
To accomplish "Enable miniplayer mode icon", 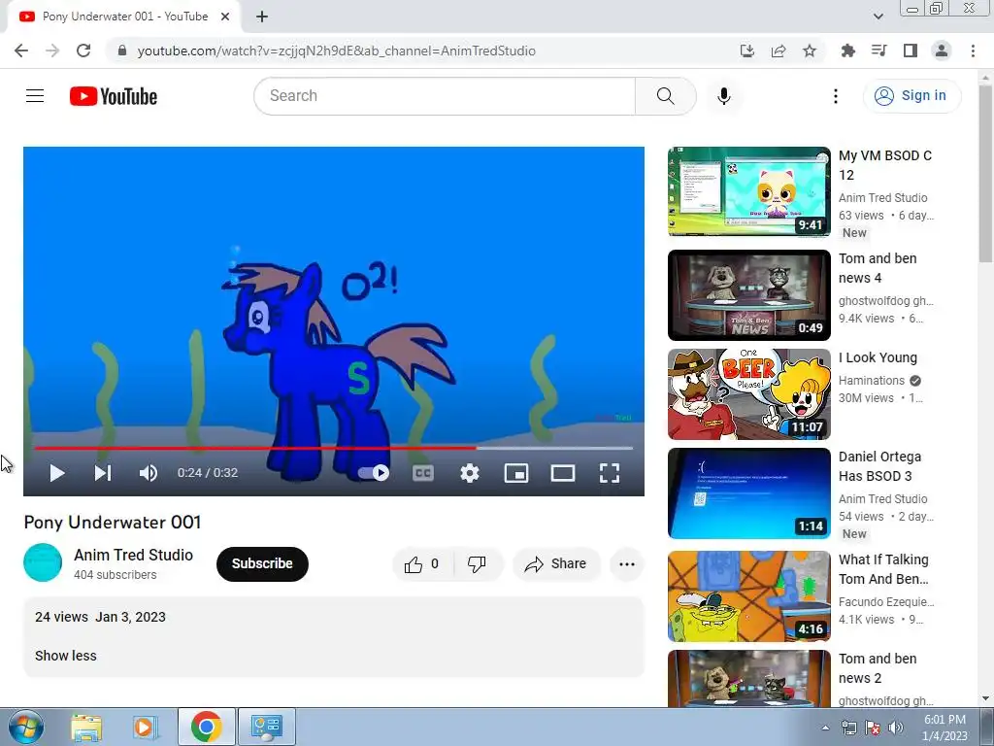I will (516, 473).
